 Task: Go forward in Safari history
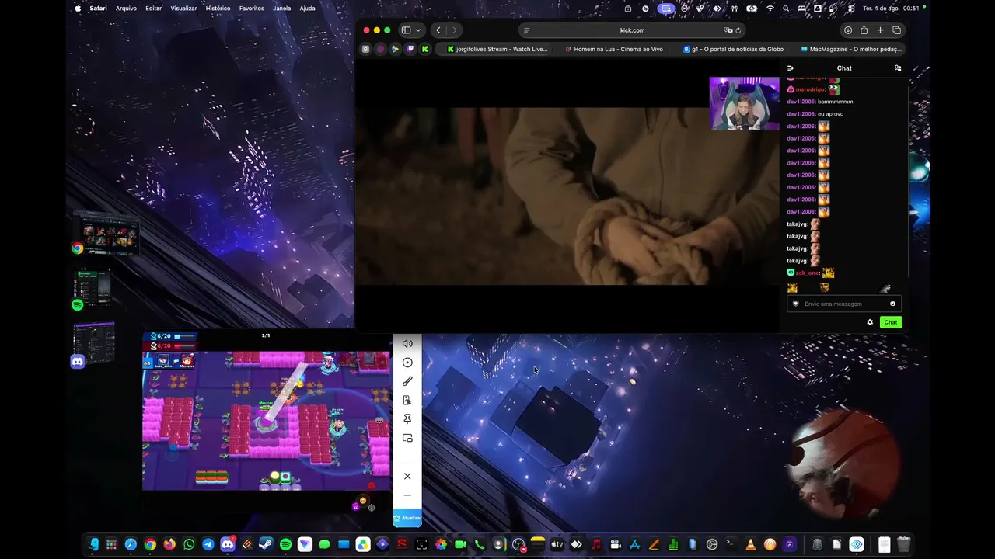pos(455,30)
